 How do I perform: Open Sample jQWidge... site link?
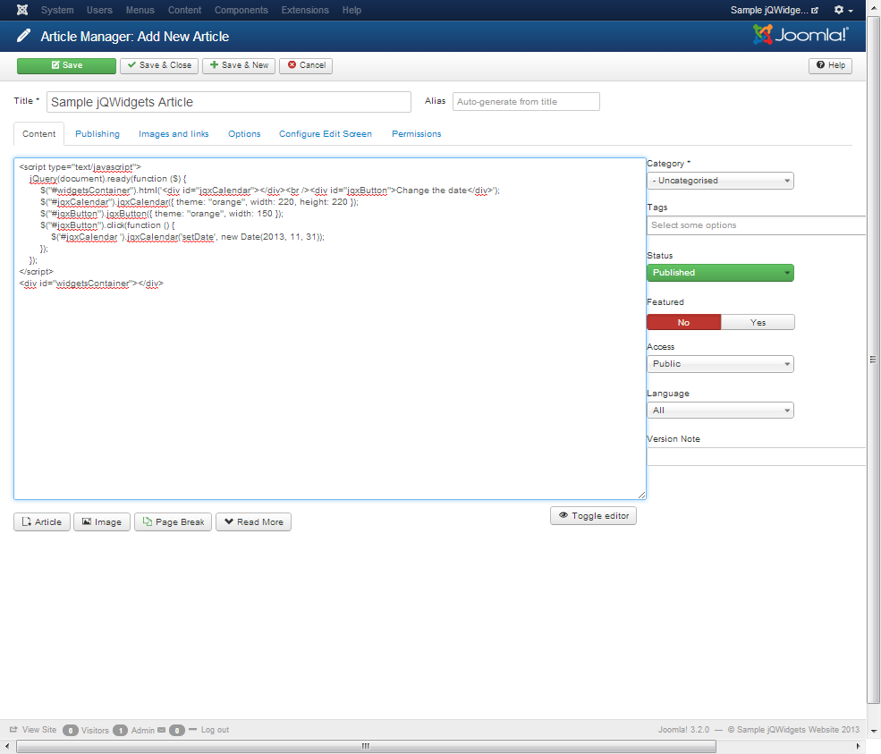775,10
